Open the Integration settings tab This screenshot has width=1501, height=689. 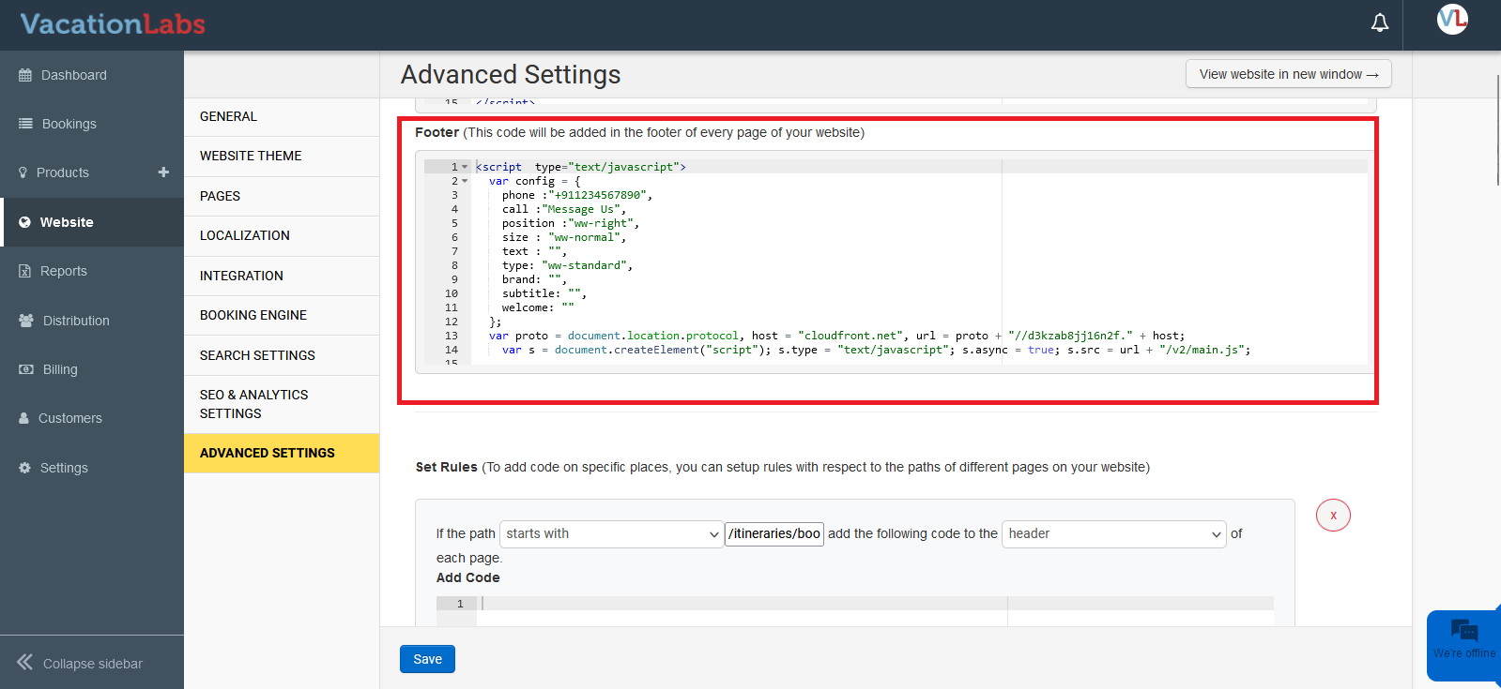241,276
